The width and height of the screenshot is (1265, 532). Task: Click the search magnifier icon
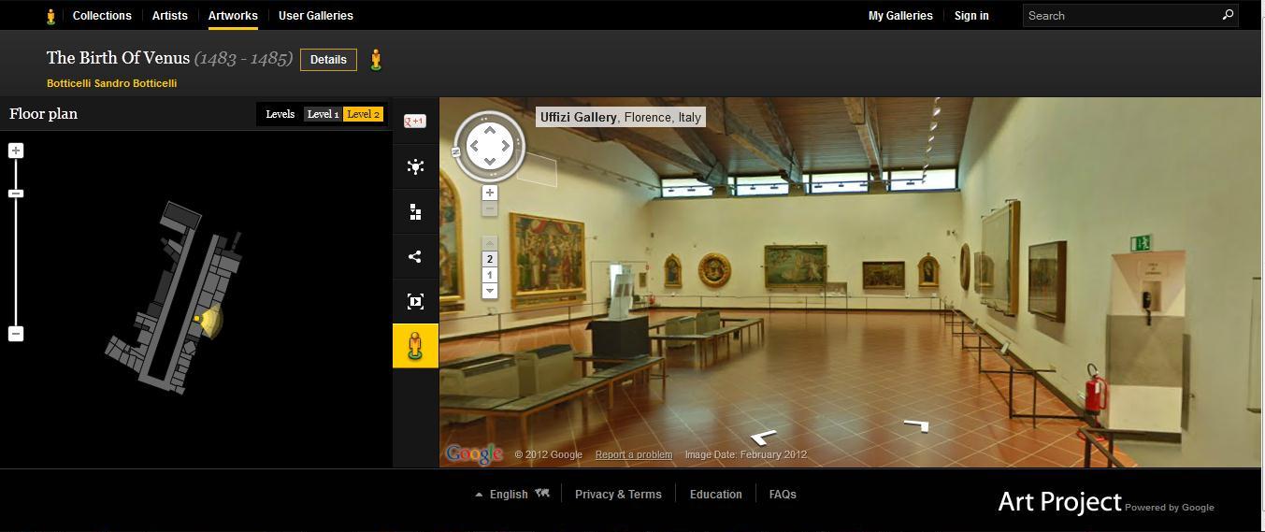pyautogui.click(x=1228, y=15)
